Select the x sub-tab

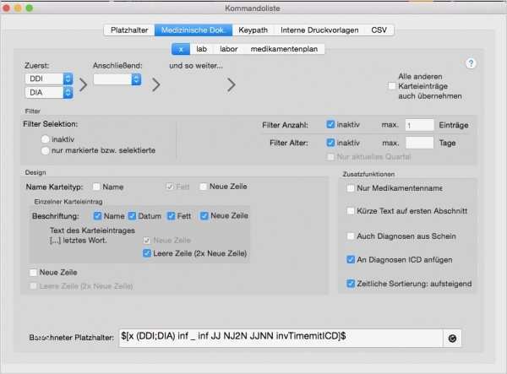(x=181, y=49)
